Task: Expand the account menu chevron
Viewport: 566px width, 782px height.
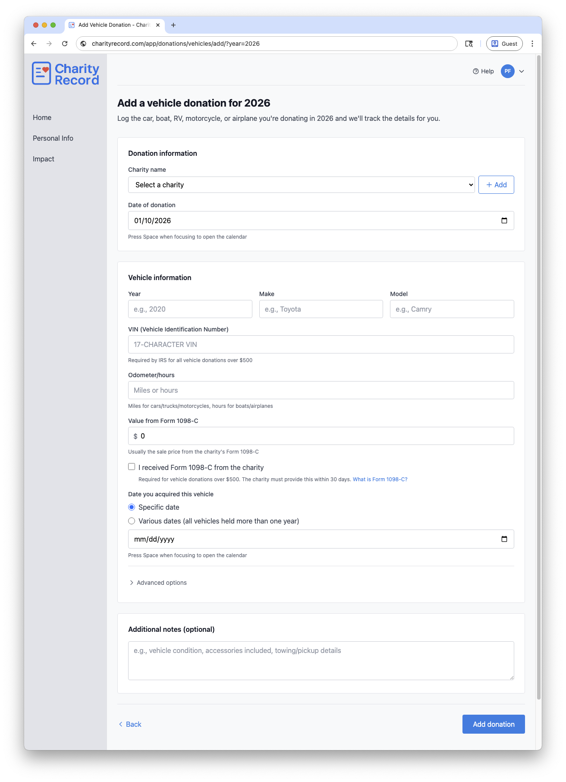Action: coord(522,71)
